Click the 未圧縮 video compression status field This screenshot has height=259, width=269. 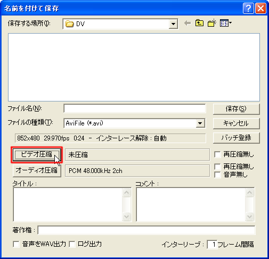coord(137,155)
